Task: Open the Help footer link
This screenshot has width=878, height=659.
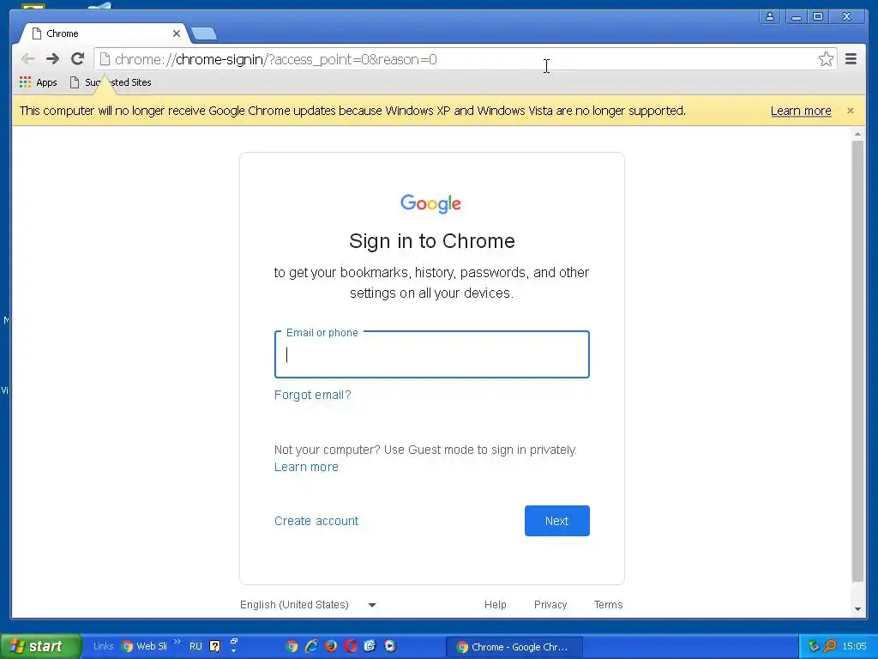Action: pos(495,605)
